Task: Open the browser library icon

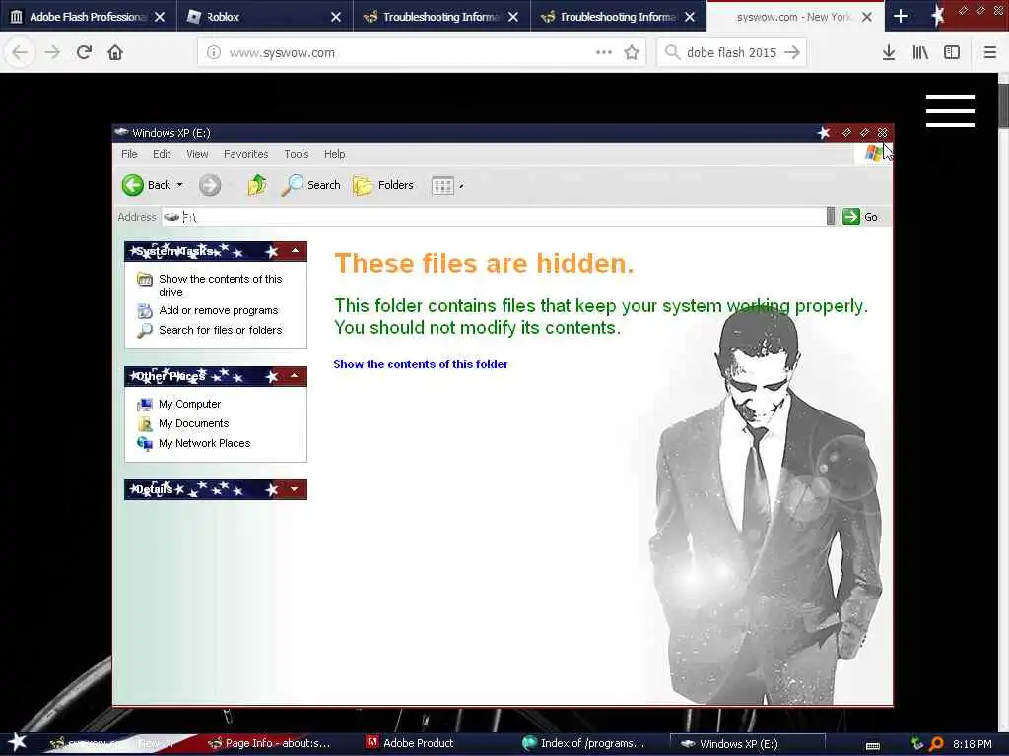Action: coord(920,53)
